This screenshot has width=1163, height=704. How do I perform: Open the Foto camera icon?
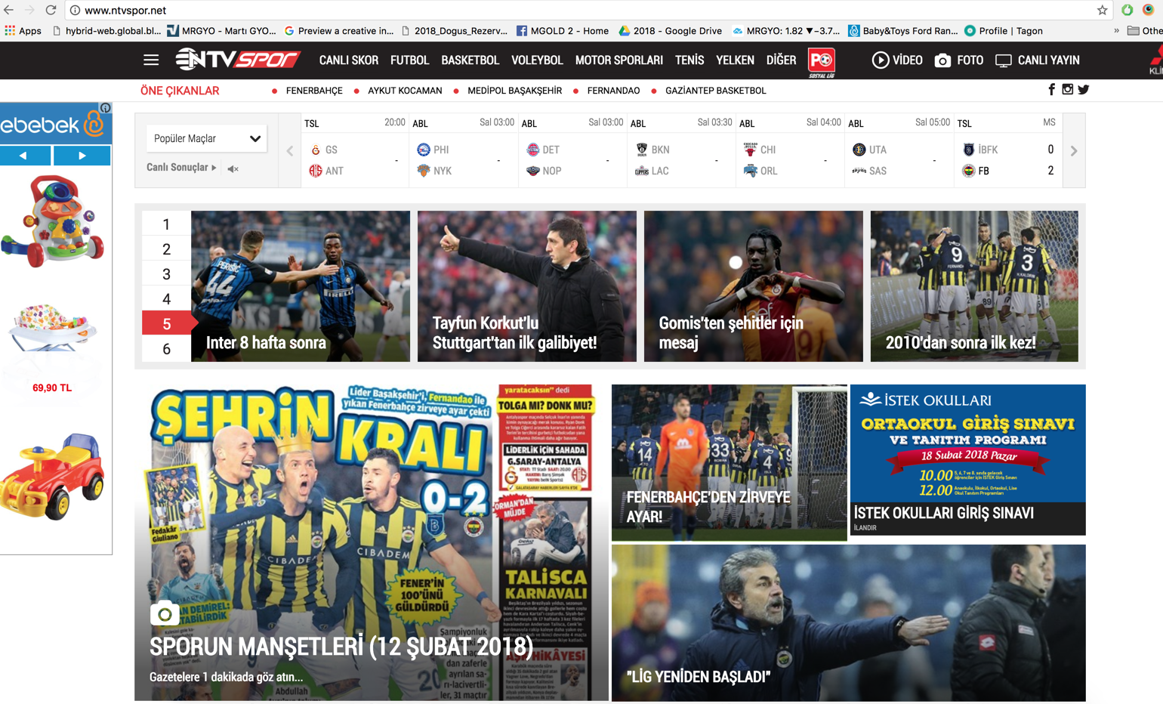pyautogui.click(x=942, y=60)
